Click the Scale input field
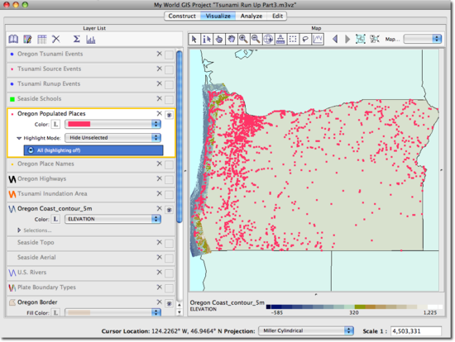 (x=416, y=331)
